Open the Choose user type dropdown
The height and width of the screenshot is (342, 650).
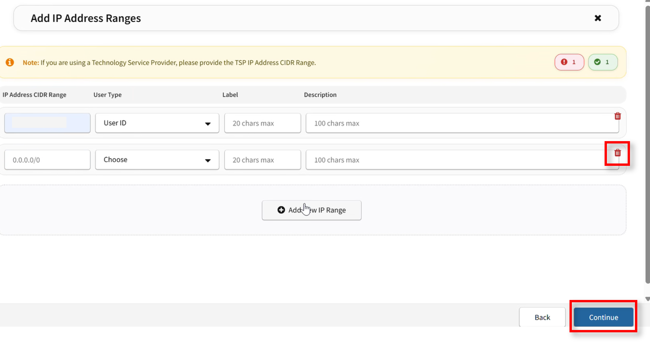point(157,160)
